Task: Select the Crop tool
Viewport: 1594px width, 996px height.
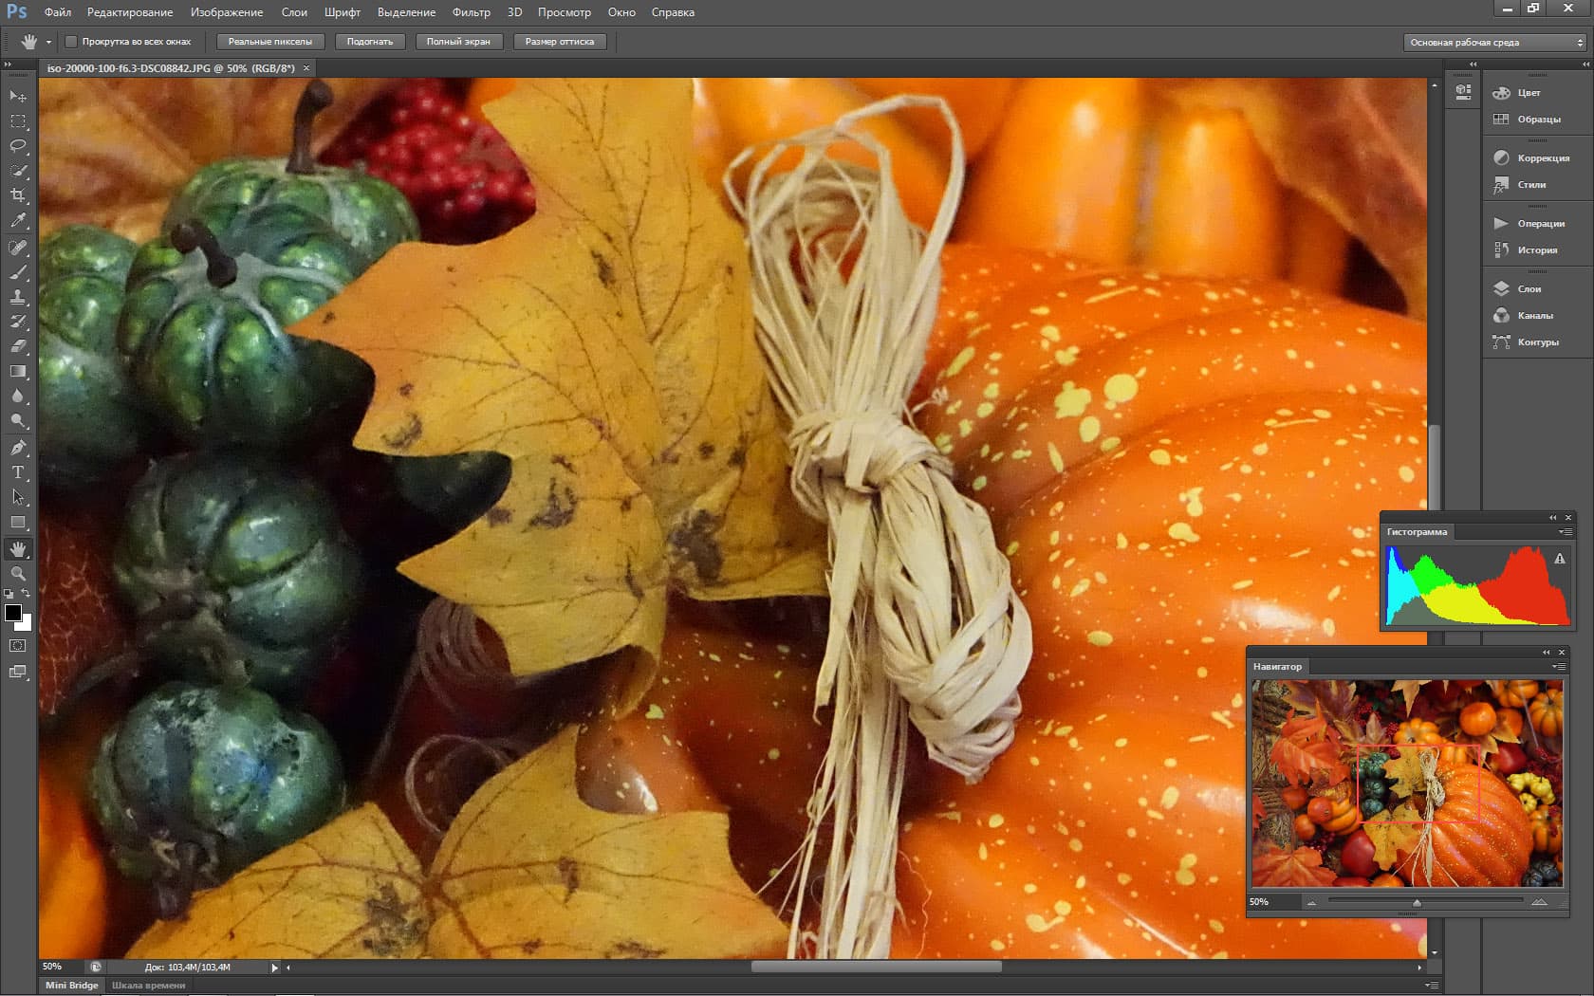Action: click(x=18, y=195)
